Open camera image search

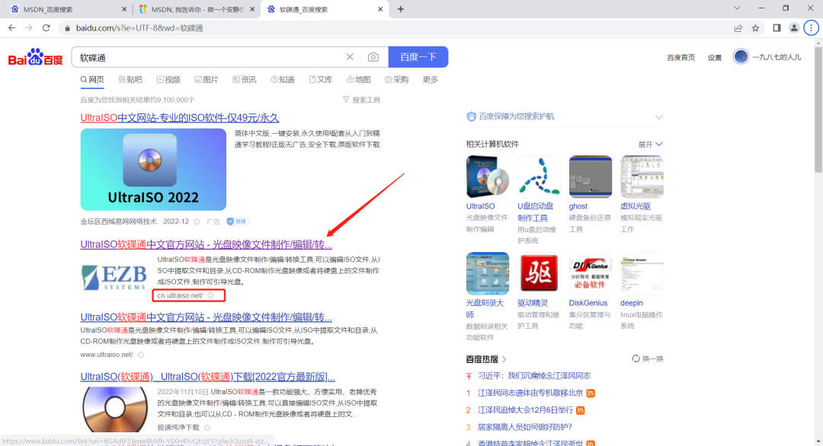pos(373,57)
